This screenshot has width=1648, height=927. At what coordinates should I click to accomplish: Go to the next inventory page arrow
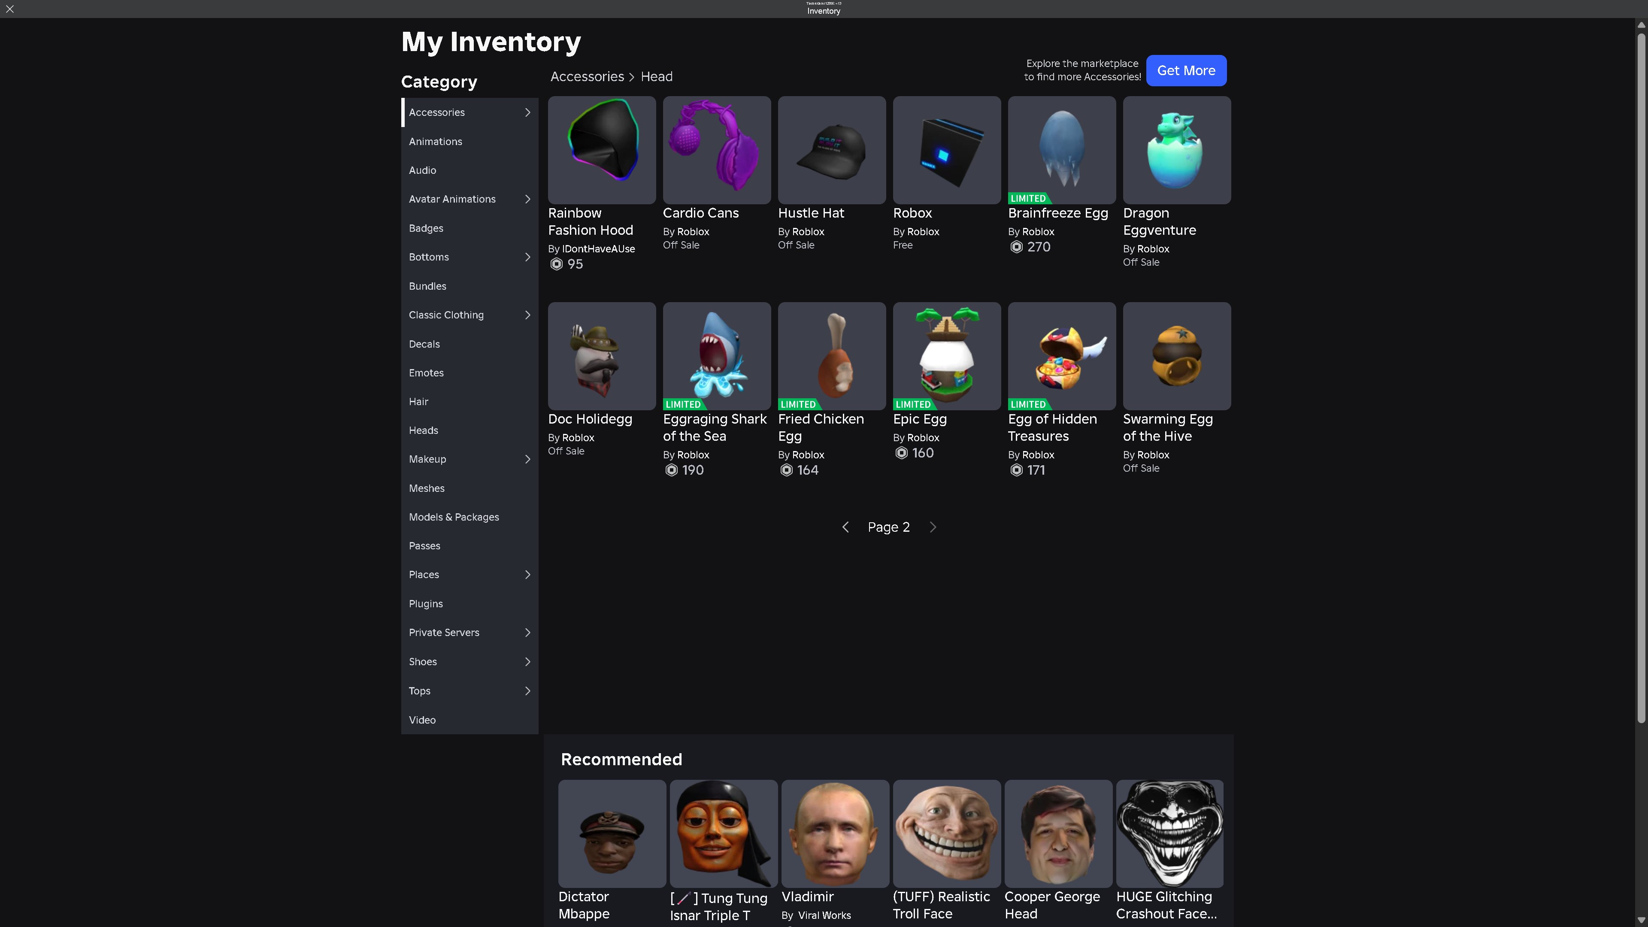(x=933, y=527)
